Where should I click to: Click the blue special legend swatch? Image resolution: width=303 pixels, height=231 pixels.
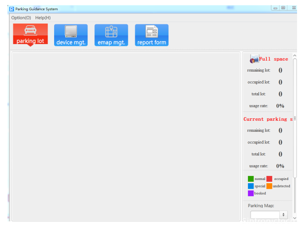251,186
